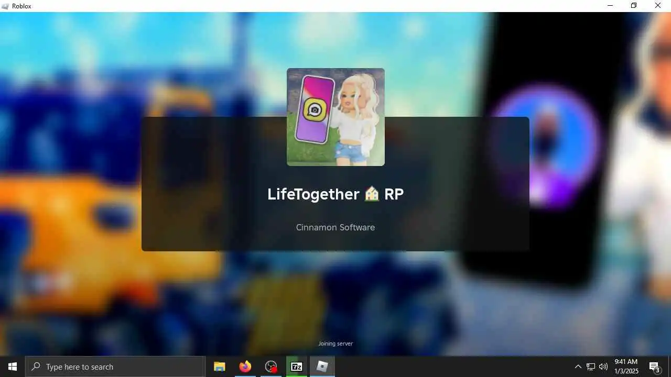Minimize the Roblox window
The height and width of the screenshot is (377, 671).
point(610,6)
